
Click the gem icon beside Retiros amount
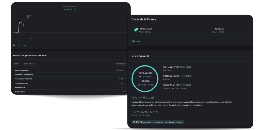pos(178,76)
